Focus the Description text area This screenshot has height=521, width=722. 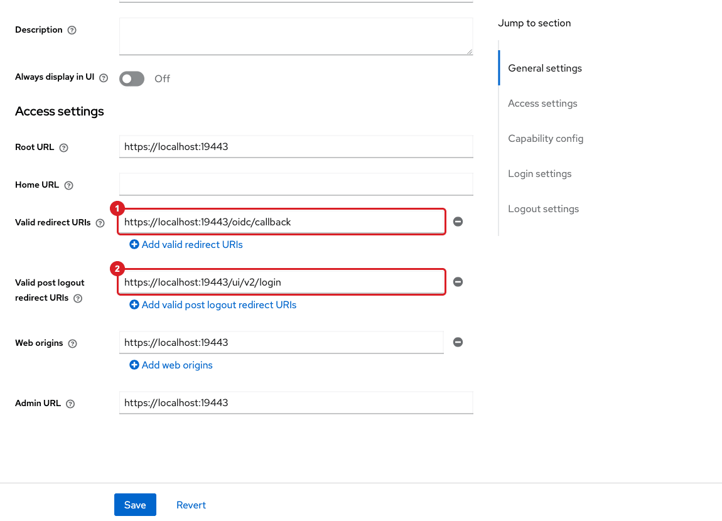[x=296, y=36]
